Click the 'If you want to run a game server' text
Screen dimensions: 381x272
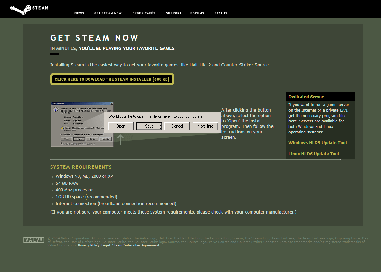[319, 118]
